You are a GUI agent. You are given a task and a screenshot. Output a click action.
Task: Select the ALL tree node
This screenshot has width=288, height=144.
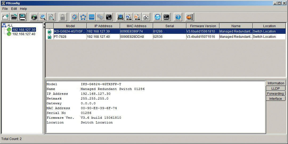(x=10, y=26)
